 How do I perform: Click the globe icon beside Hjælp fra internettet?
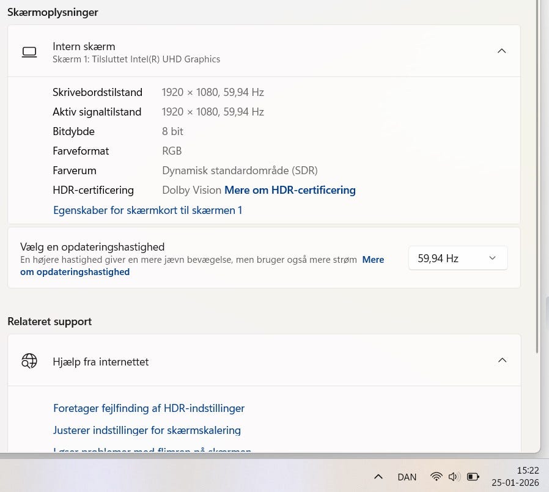tap(29, 361)
